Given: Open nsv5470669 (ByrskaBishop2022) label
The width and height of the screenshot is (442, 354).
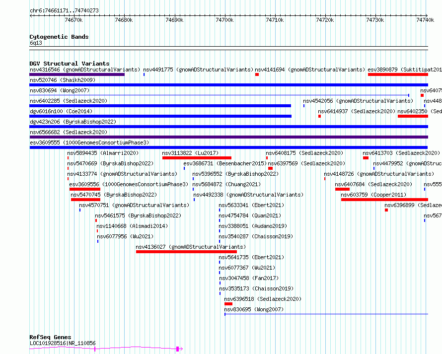Looking at the screenshot, I should pos(110,163).
